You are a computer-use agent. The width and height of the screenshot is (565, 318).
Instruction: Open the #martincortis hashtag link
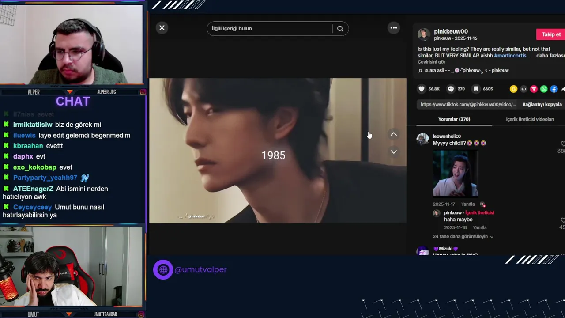point(512,56)
